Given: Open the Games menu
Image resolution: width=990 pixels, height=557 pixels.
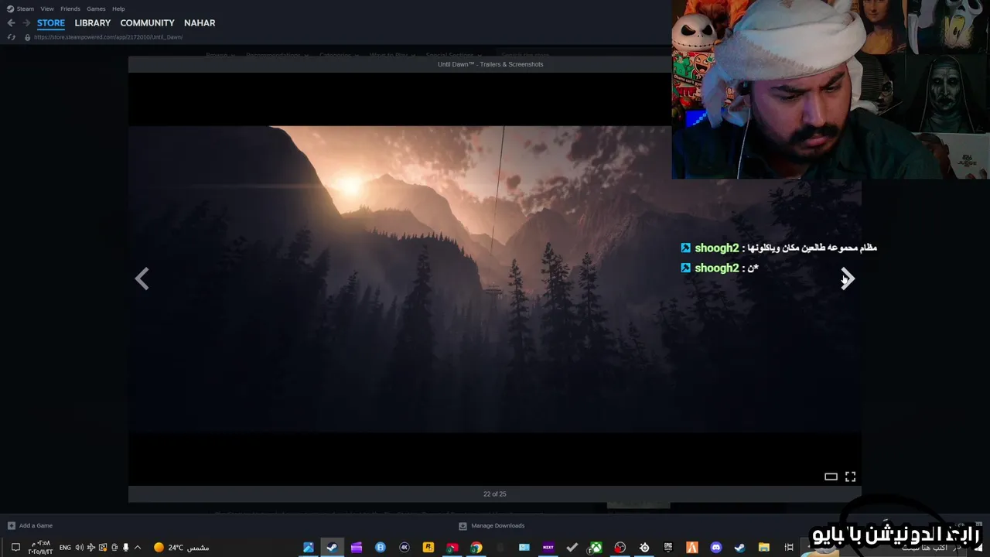Looking at the screenshot, I should [x=96, y=9].
